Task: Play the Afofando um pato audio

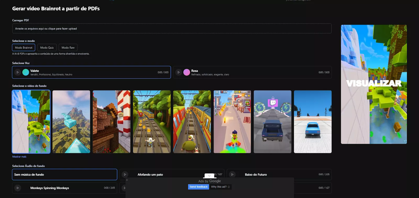Action: coord(125,174)
